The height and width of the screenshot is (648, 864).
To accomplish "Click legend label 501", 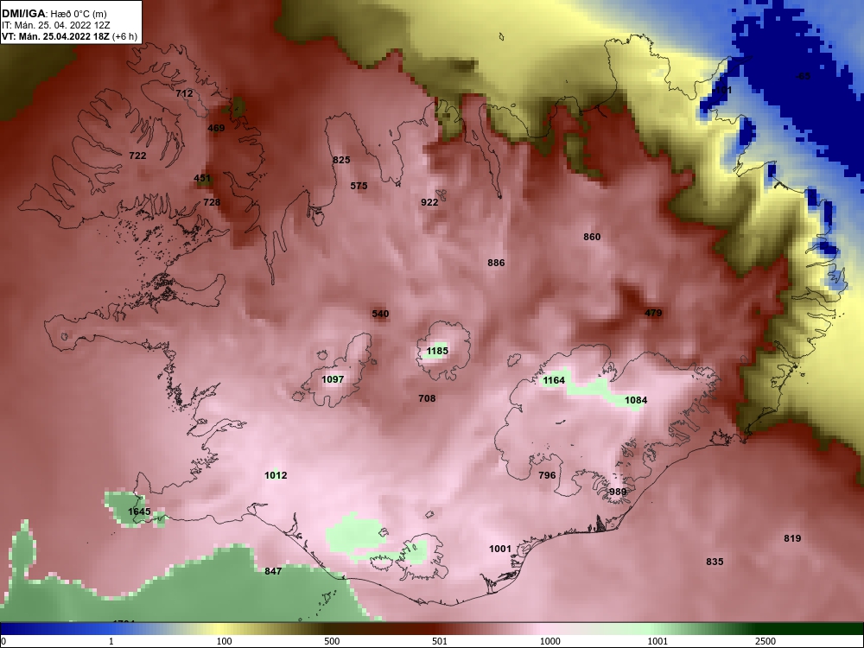I will (x=440, y=641).
